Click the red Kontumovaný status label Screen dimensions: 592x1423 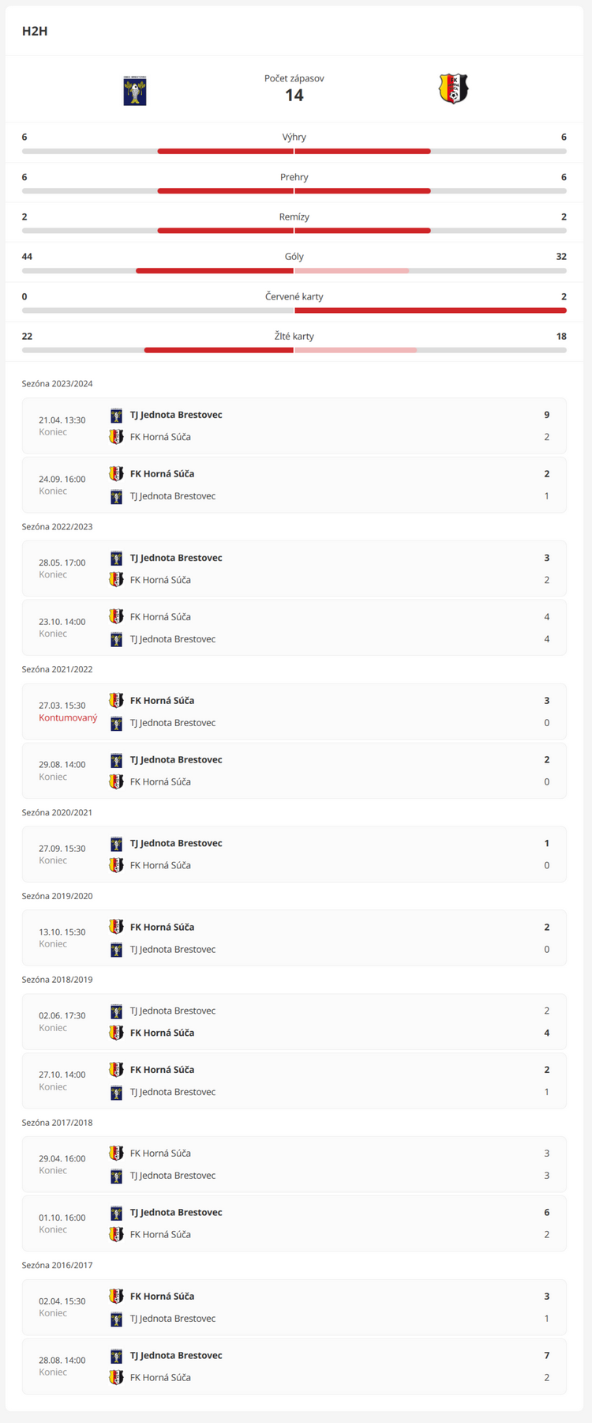point(68,718)
